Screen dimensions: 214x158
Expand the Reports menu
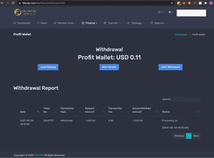(158, 23)
